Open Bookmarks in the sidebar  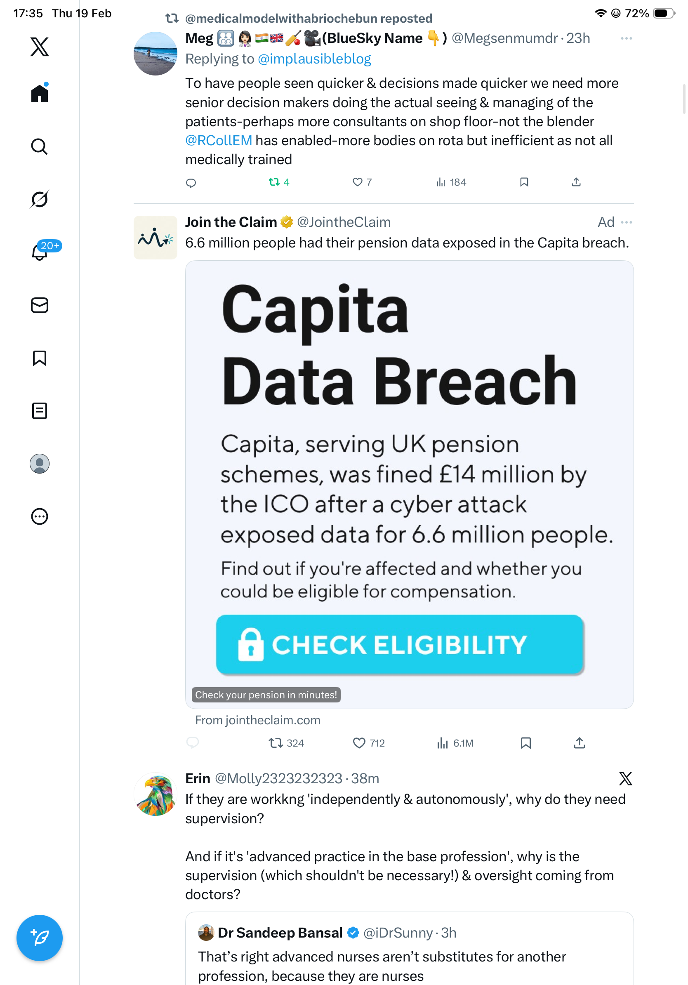pyautogui.click(x=40, y=358)
